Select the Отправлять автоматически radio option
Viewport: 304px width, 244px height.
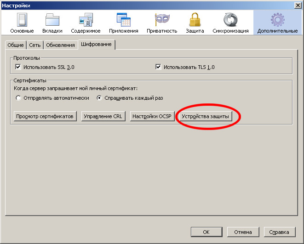(18, 98)
